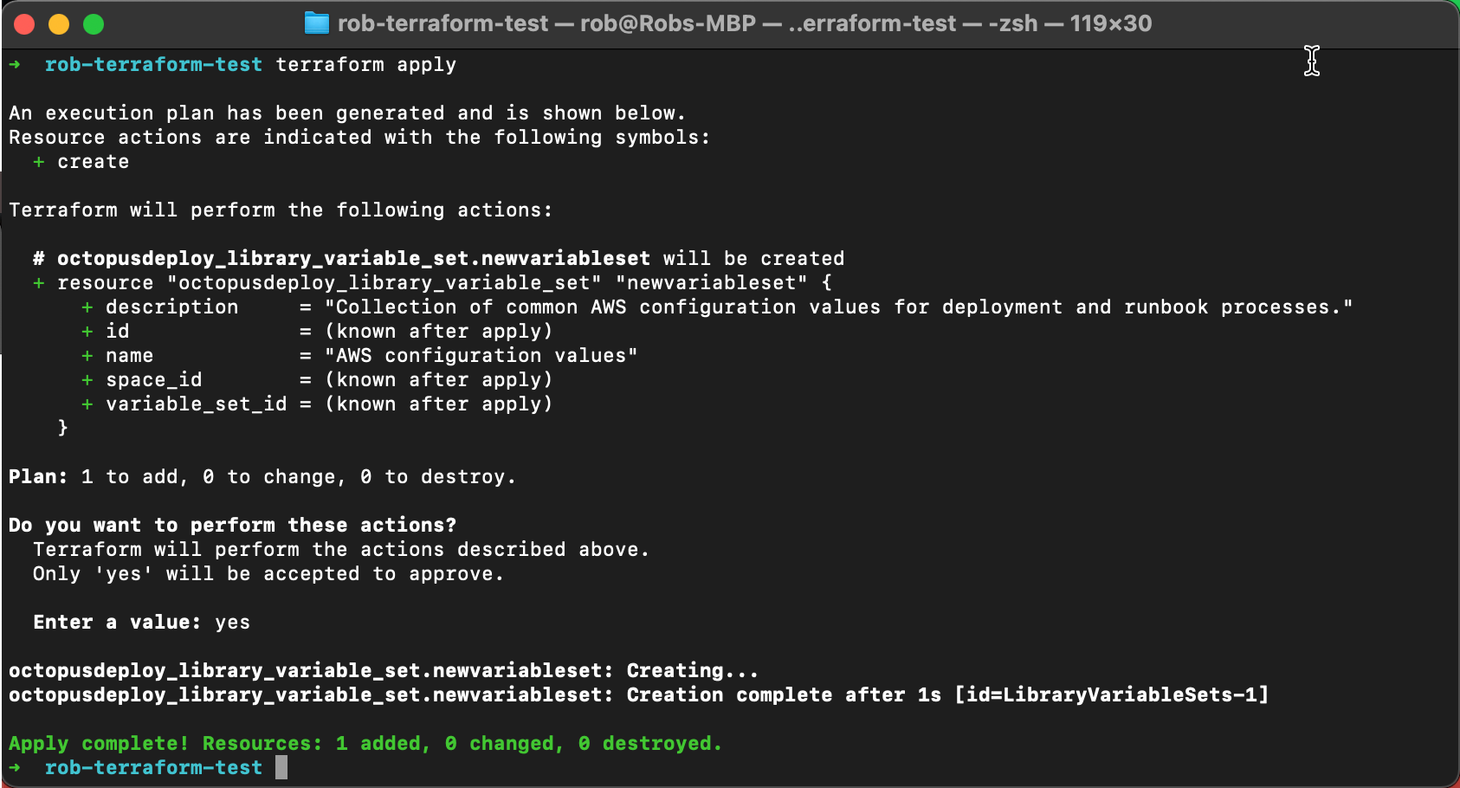Click the window title rob-terraform-test
Image resolution: width=1460 pixels, height=788 pixels.
point(443,23)
